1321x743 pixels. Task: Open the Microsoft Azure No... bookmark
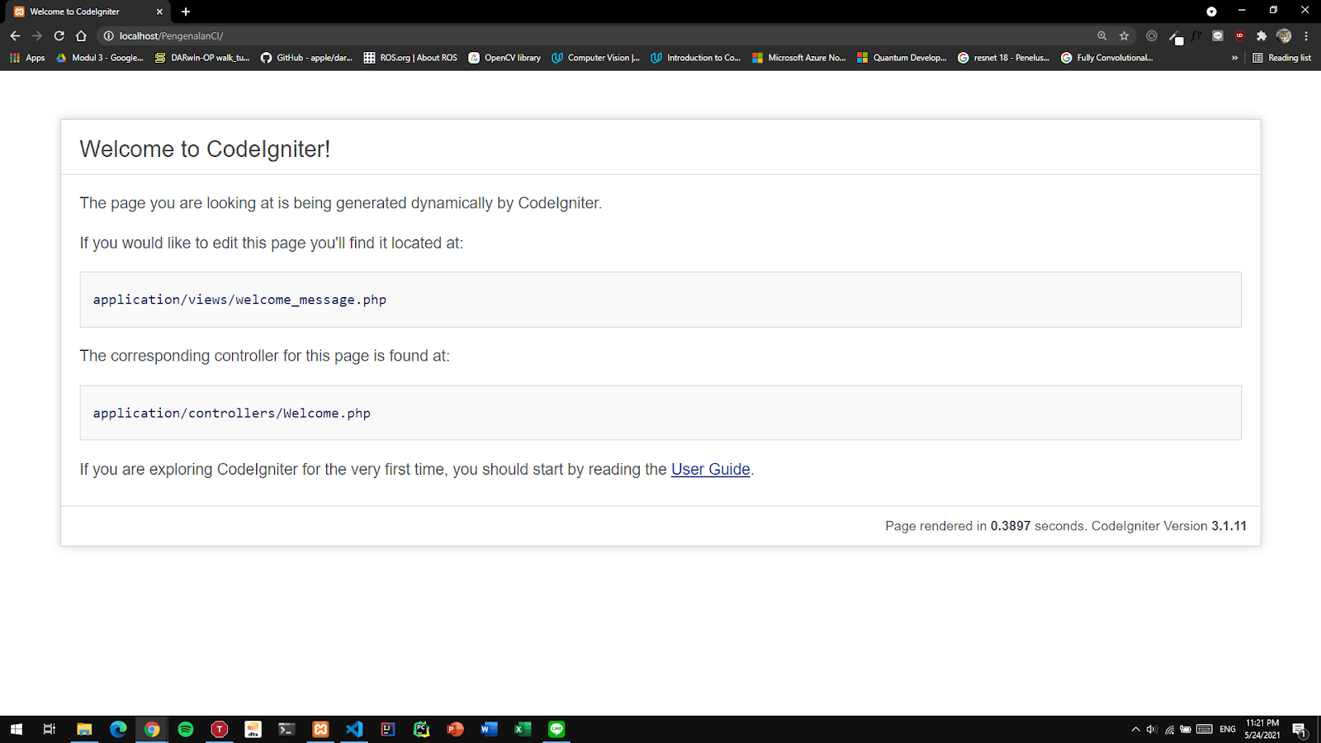(799, 58)
